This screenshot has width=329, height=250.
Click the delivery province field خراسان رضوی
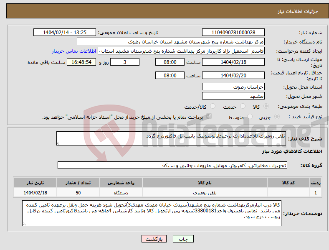[233, 87]
